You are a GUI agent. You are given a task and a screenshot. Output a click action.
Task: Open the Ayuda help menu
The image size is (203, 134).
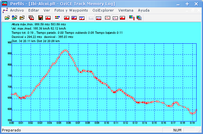144,10
